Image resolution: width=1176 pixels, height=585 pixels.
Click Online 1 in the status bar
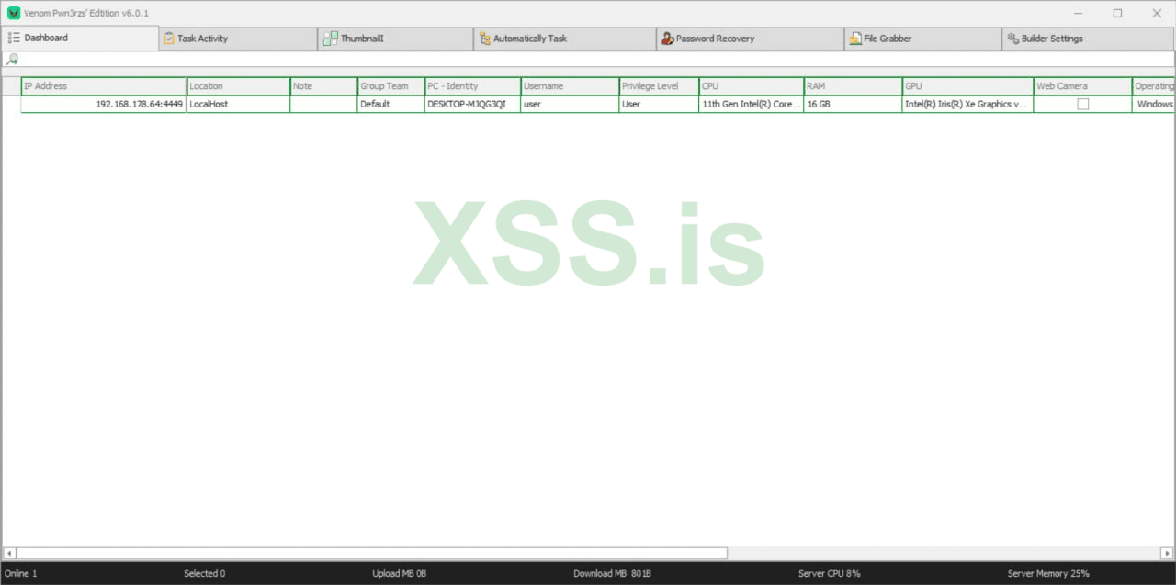[21, 574]
